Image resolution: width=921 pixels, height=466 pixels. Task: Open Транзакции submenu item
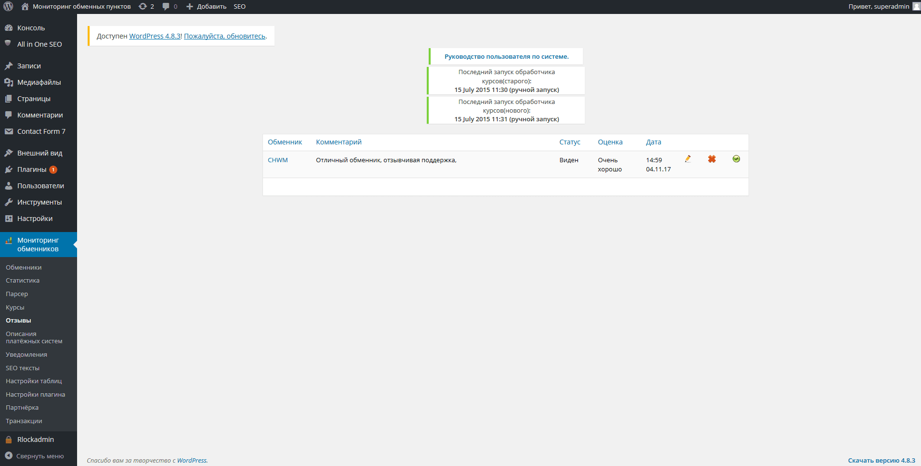click(x=24, y=421)
